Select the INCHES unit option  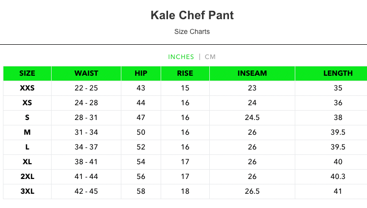(181, 57)
